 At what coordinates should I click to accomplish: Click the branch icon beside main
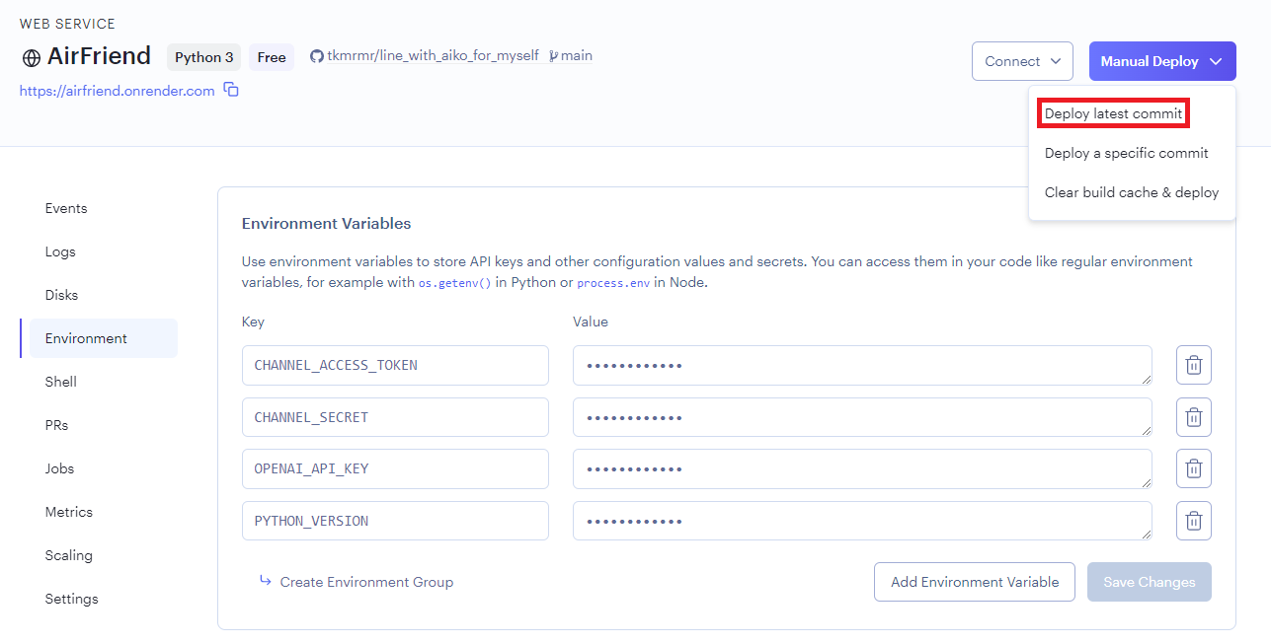tap(553, 56)
